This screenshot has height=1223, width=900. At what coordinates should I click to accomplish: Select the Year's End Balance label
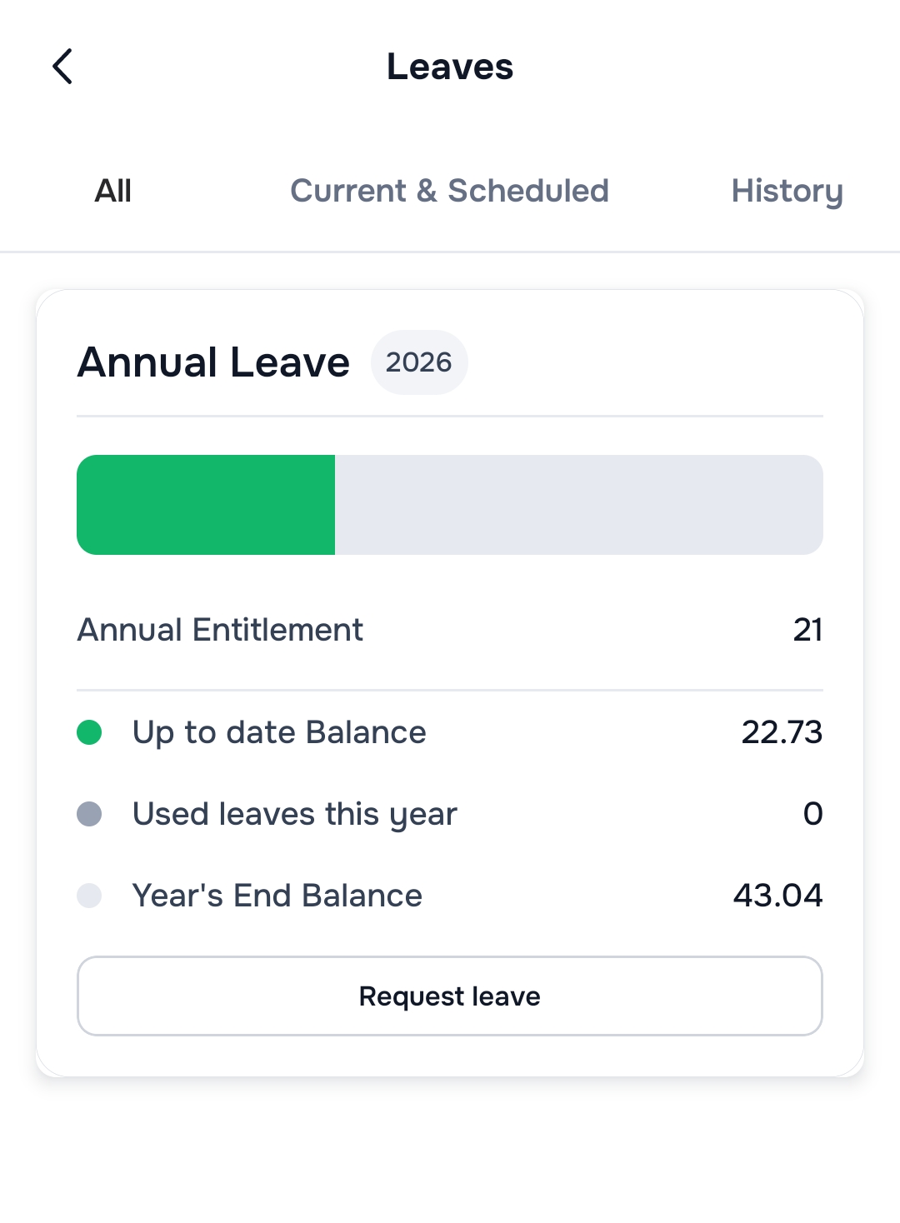[277, 896]
